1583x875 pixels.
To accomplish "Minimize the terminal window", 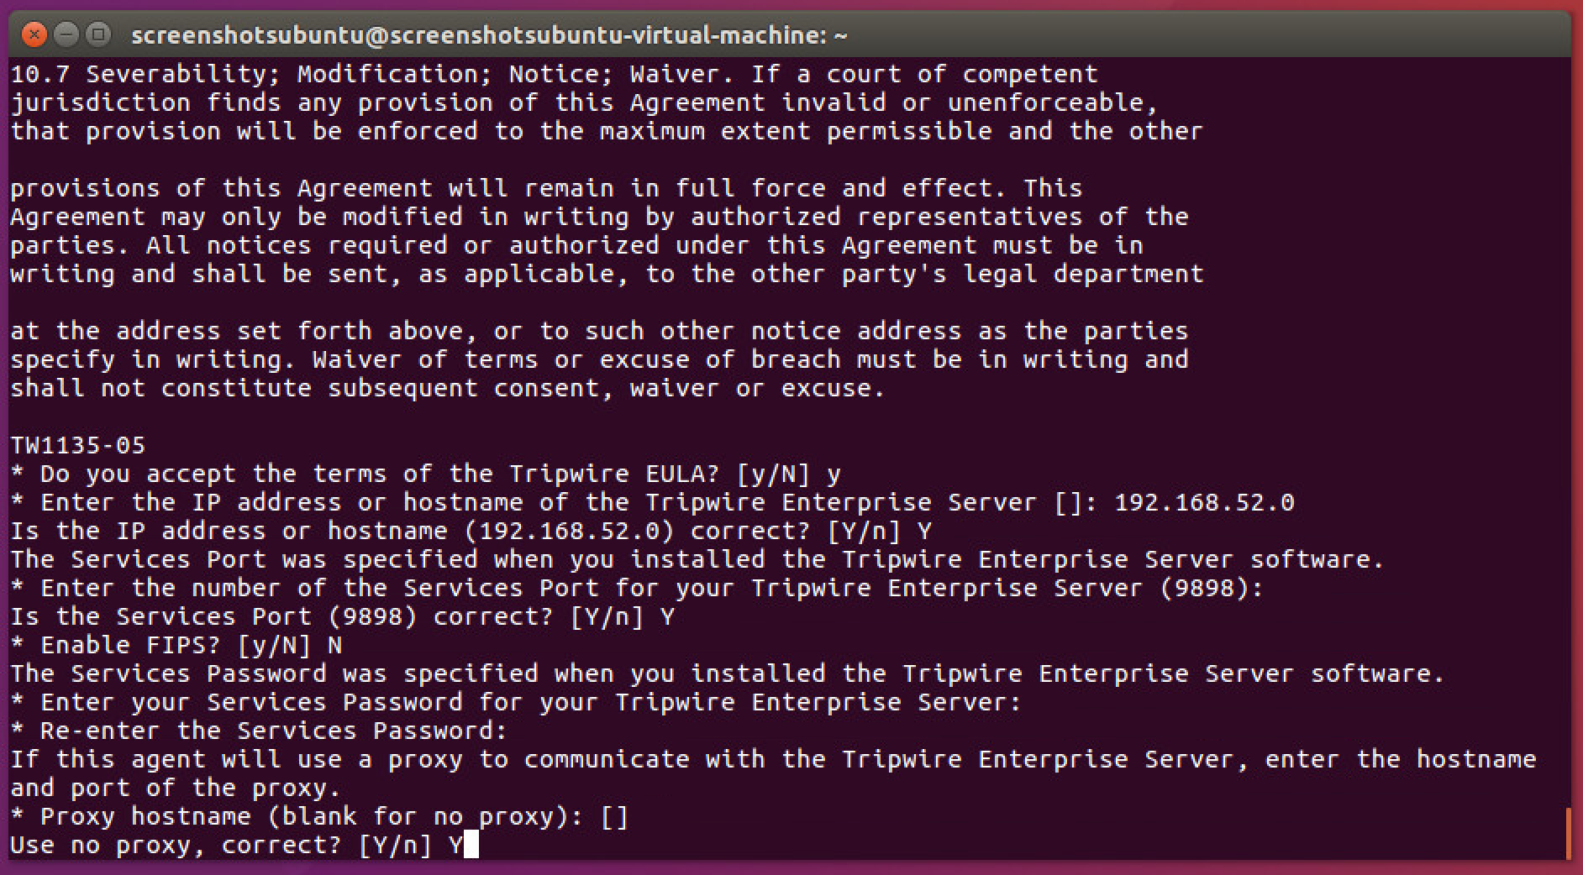I will point(66,34).
